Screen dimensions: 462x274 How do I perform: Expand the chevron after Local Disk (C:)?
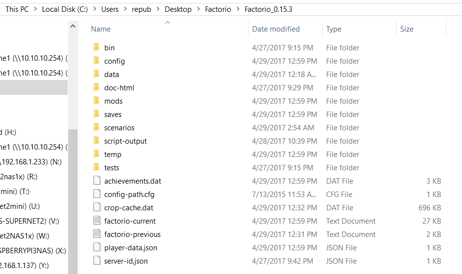click(x=94, y=9)
